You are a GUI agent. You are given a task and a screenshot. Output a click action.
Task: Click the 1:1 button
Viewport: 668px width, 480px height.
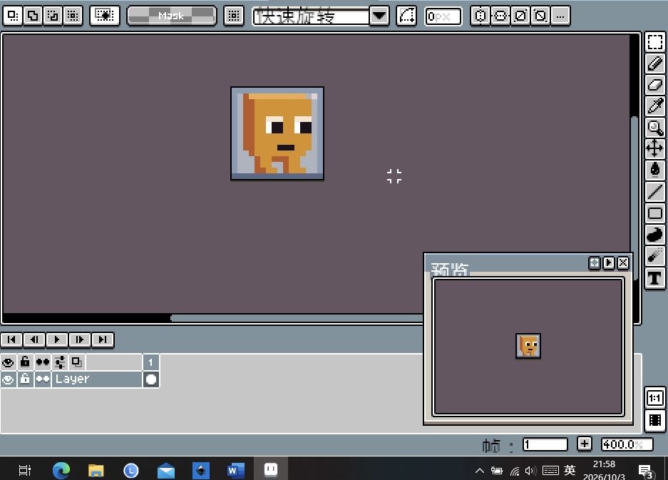click(x=654, y=398)
